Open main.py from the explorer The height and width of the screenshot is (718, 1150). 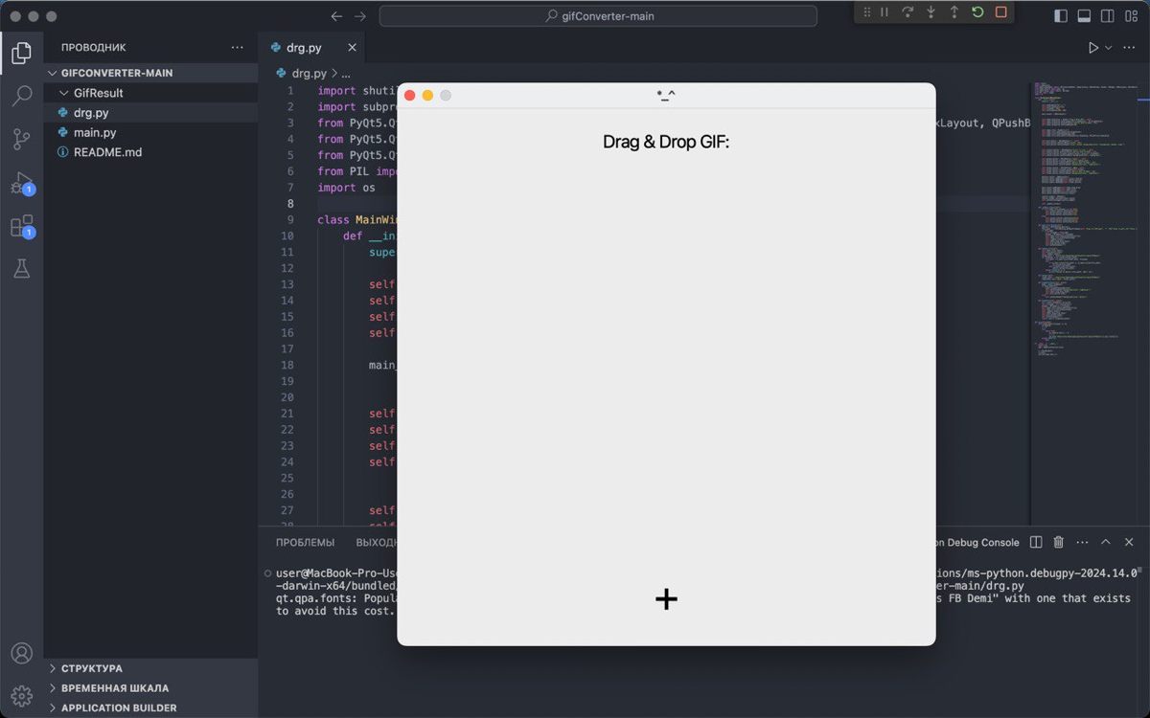click(x=95, y=132)
